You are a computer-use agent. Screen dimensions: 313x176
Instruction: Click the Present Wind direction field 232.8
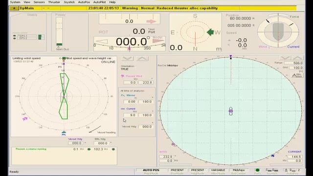[x=146, y=83]
